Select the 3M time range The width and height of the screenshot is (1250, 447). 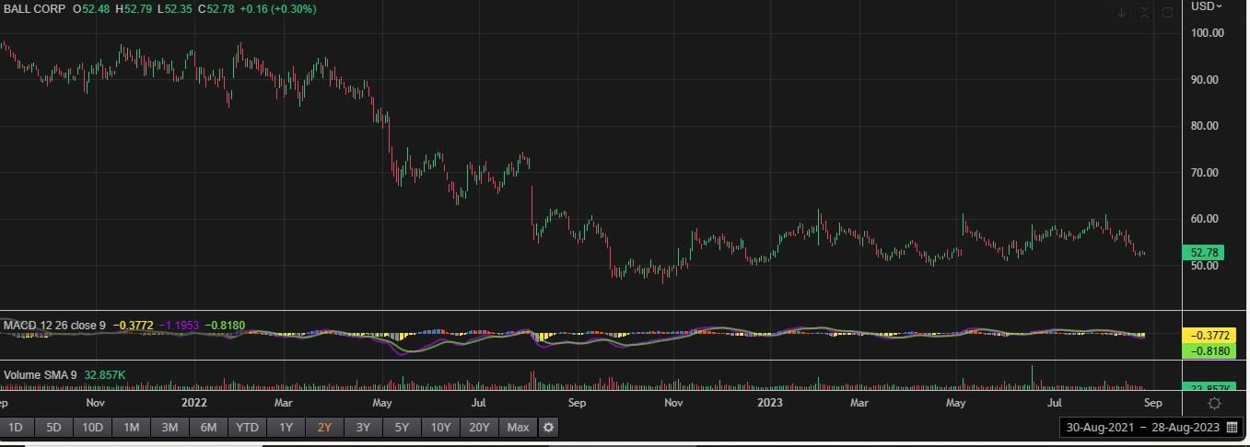point(169,428)
